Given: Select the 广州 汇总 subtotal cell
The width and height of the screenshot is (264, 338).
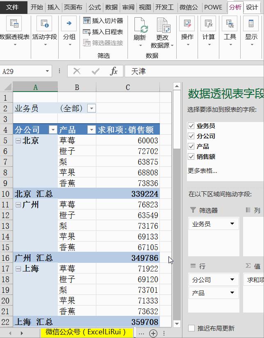Looking at the screenshot, I should point(35,258).
